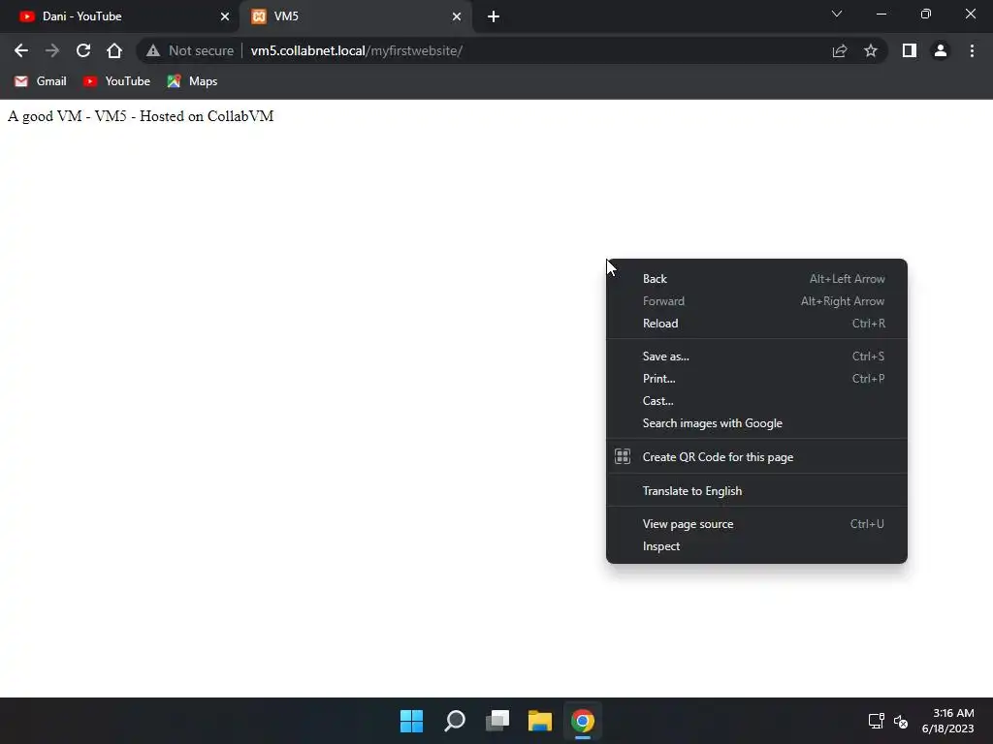The image size is (993, 744).
Task: Select the VM5 tab
Action: [356, 16]
